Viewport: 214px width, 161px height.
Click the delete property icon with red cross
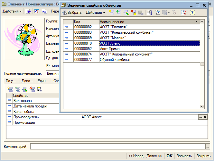coord(32,89)
